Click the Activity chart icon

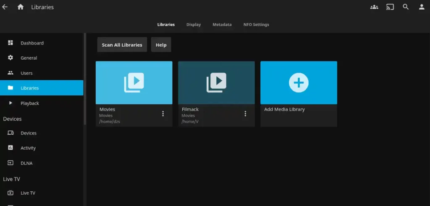[x=10, y=148]
